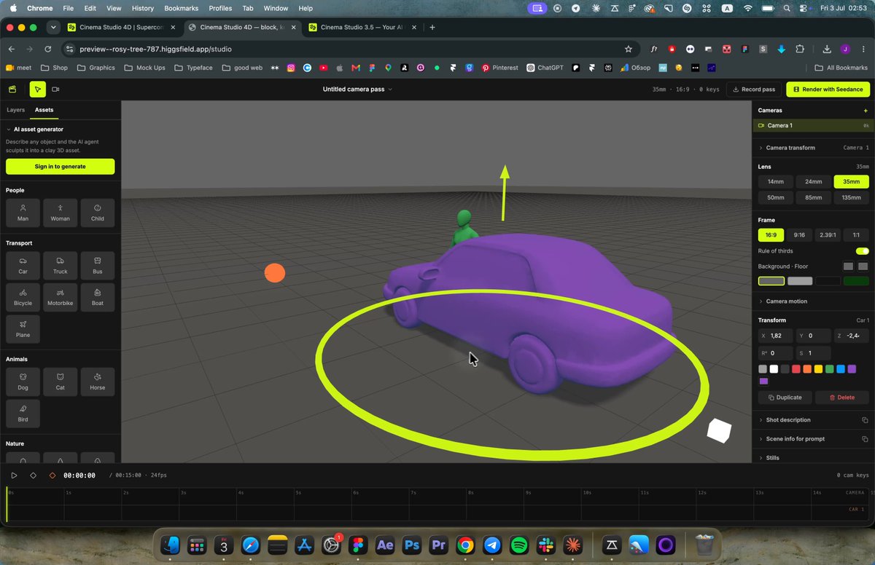Switch to the Layers tab
The width and height of the screenshot is (875, 565).
point(15,110)
